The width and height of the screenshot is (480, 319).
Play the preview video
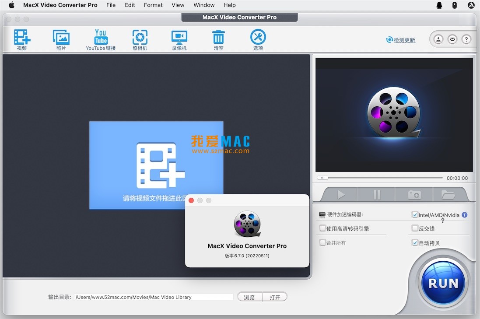341,194
